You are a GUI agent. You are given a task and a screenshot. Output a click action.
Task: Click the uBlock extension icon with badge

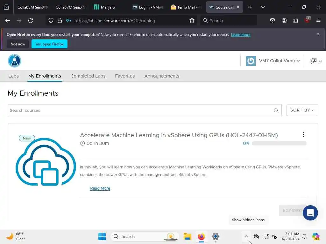coord(307,20)
